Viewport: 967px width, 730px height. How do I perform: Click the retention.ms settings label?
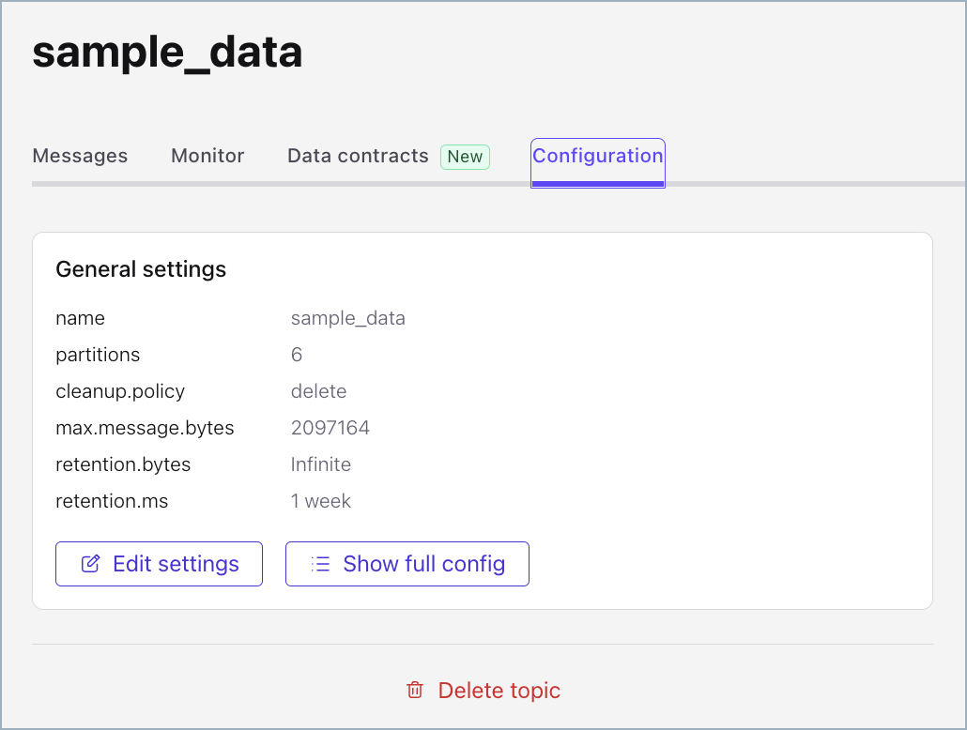pos(112,501)
